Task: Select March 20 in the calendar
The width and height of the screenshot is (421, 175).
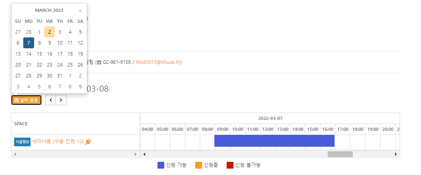Action: point(18,65)
